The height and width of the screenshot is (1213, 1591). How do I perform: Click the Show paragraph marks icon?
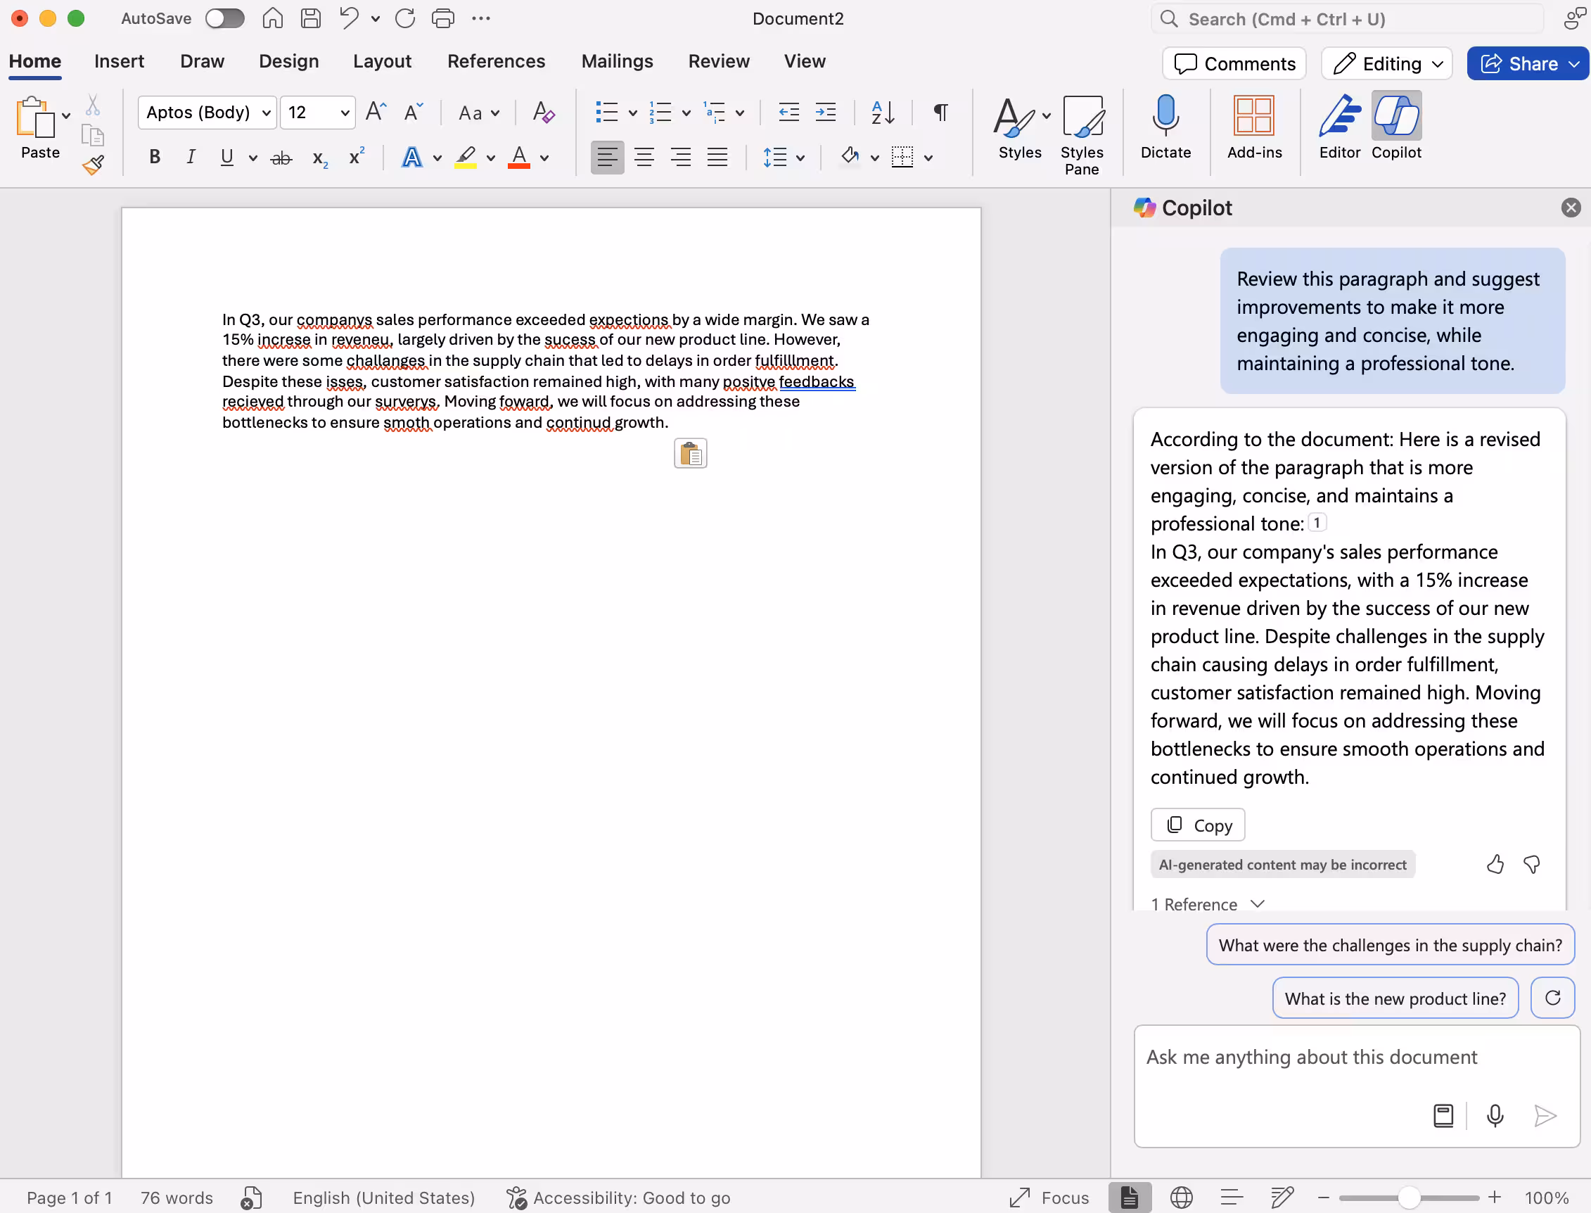click(940, 112)
